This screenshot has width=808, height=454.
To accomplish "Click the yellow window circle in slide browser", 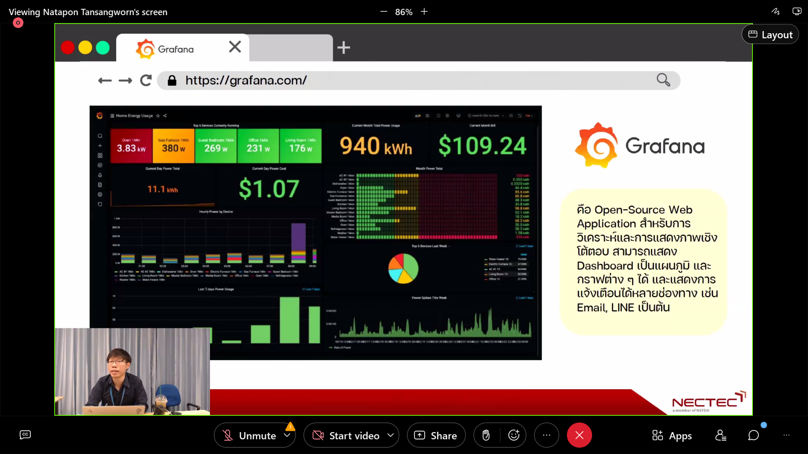I will pos(85,48).
